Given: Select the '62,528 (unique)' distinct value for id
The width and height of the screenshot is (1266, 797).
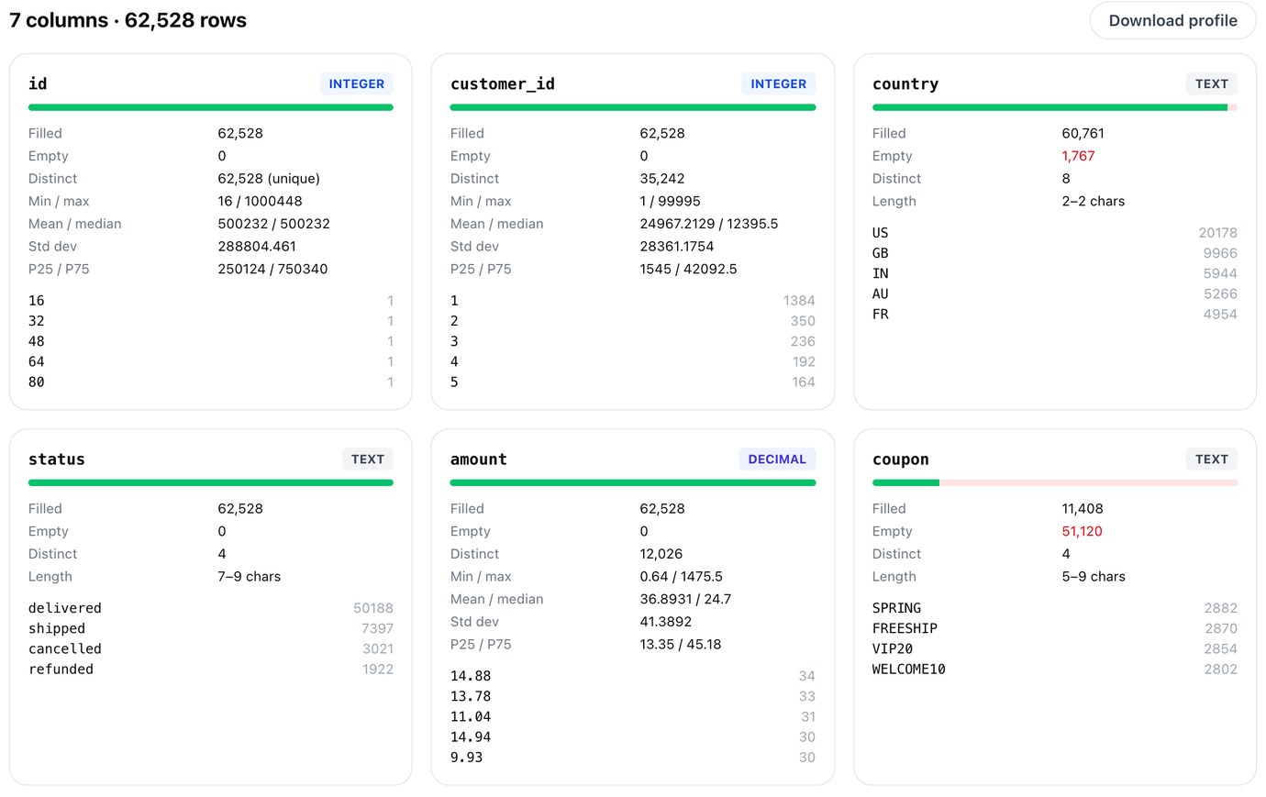Looking at the screenshot, I should 269,179.
